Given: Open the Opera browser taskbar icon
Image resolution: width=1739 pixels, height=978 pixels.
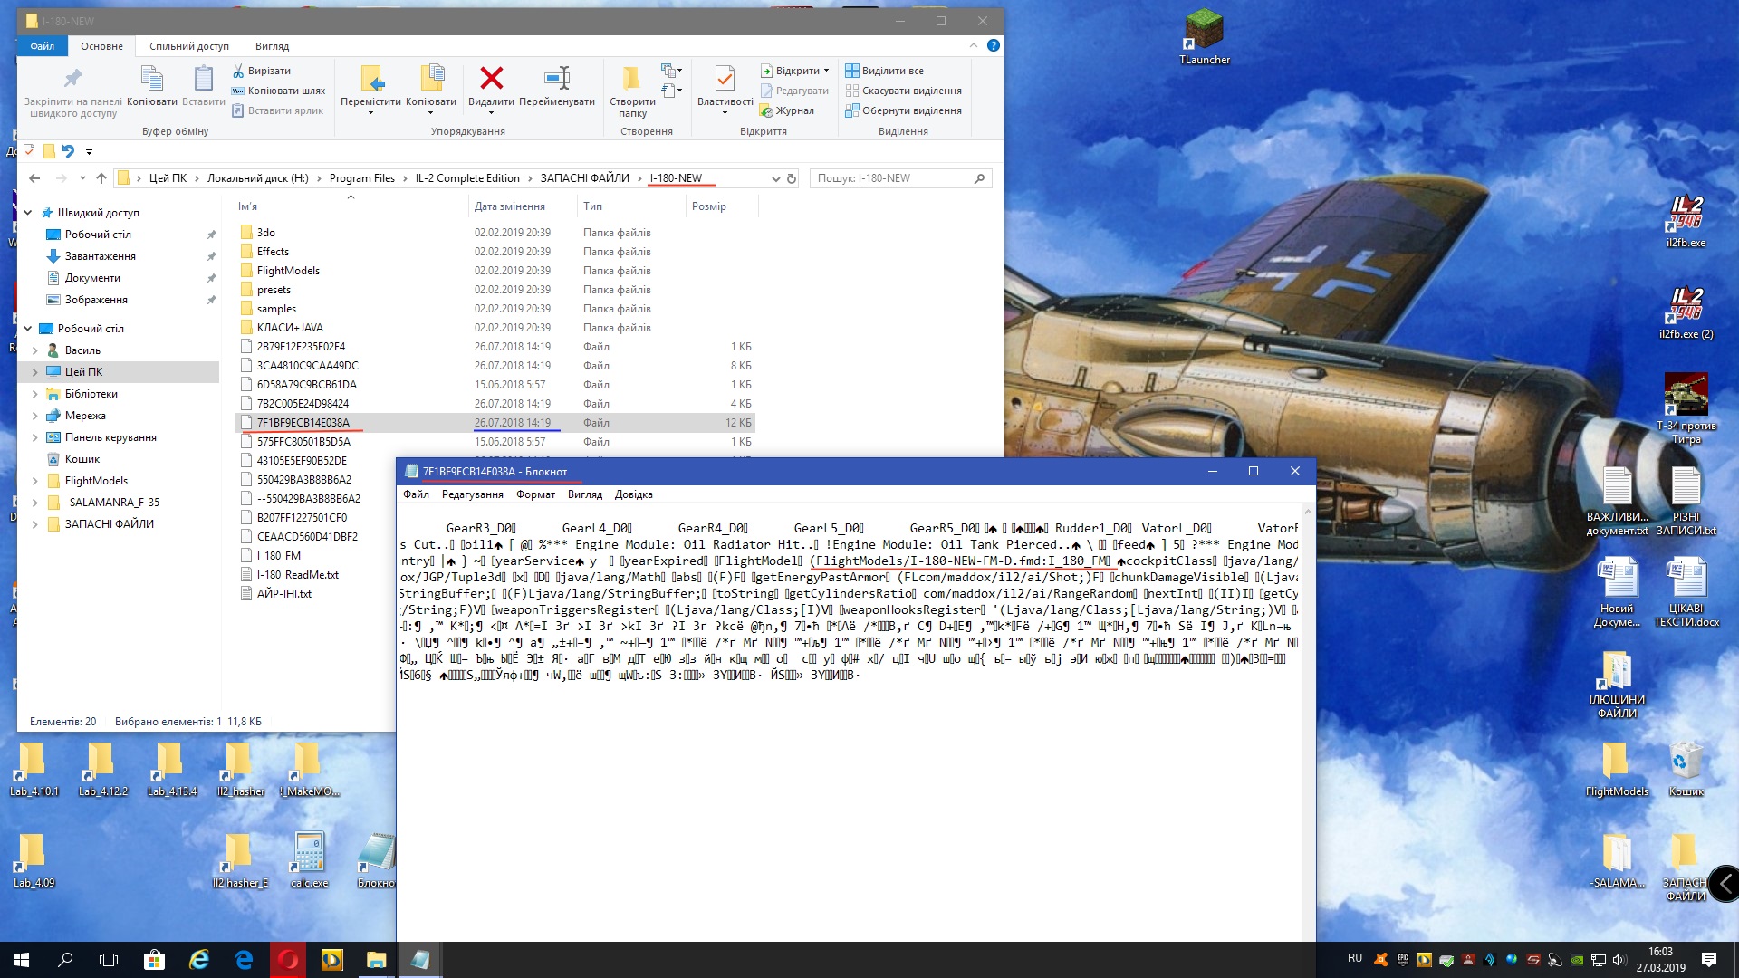Looking at the screenshot, I should tap(288, 960).
